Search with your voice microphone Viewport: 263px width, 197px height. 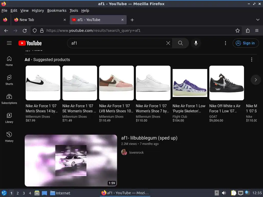(x=196, y=43)
